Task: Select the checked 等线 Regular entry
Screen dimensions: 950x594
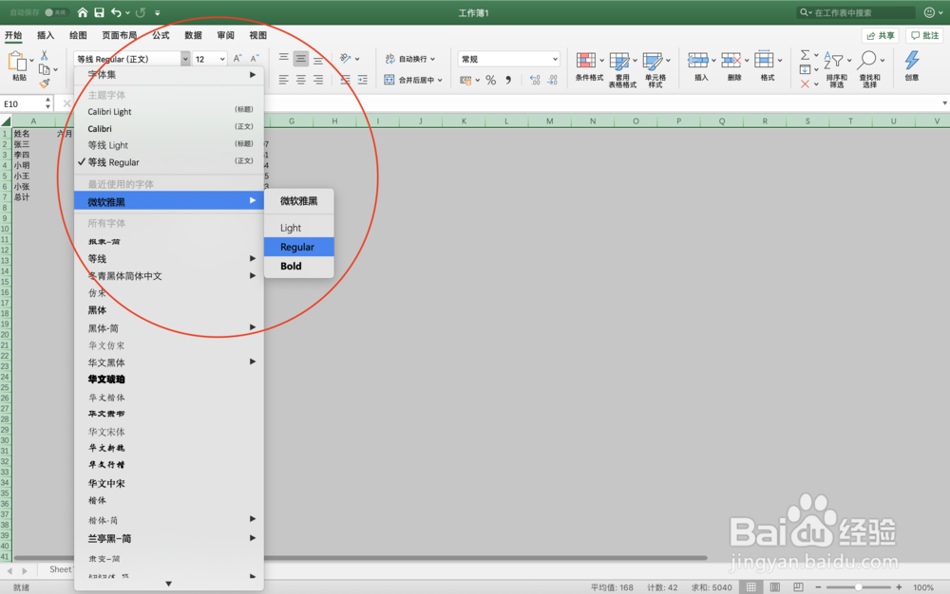Action: [x=168, y=162]
